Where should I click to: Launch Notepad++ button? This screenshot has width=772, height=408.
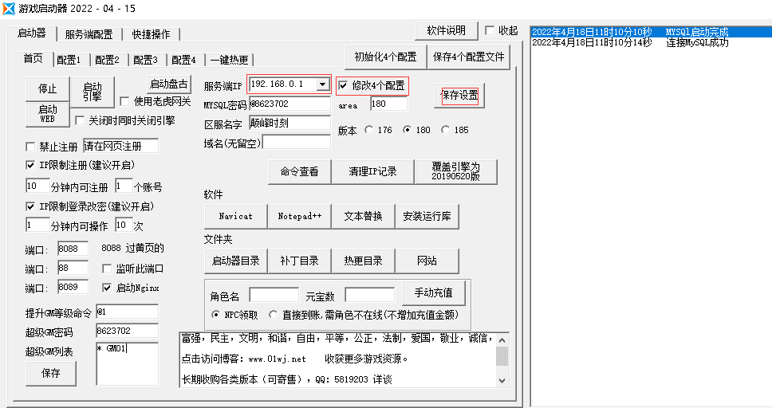[x=299, y=217]
